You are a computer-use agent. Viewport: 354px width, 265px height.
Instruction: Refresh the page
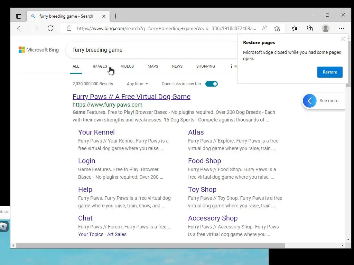[50, 28]
